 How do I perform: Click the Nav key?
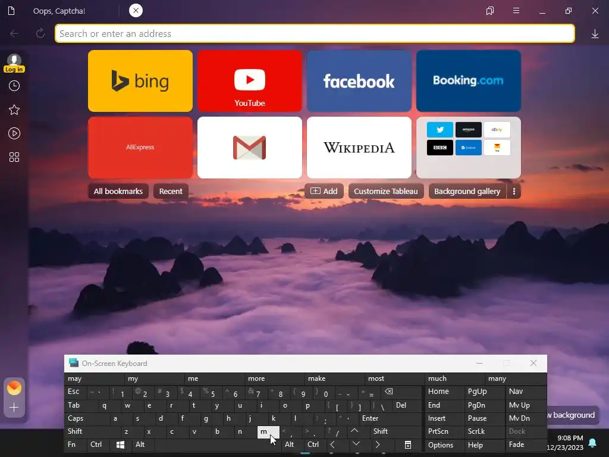click(526, 392)
